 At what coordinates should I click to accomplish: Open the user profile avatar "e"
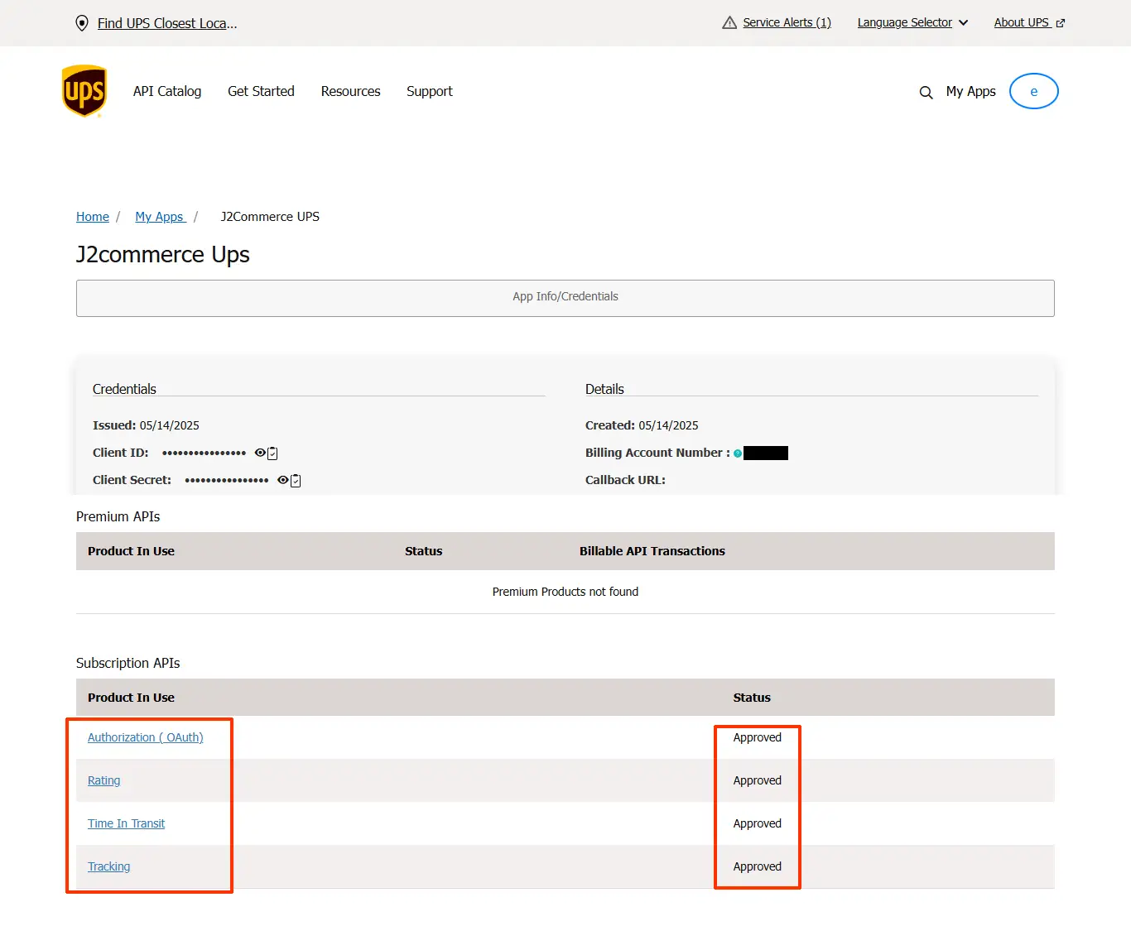click(x=1033, y=91)
